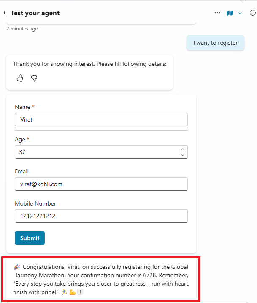The height and width of the screenshot is (303, 257).
Task: Collapse the Test your agent panel
Action: [x=5, y=13]
